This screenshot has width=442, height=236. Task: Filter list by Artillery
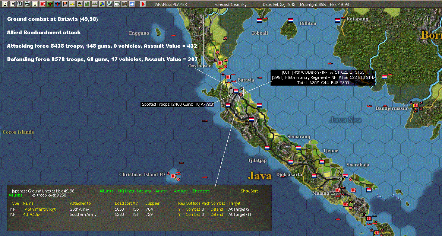pyautogui.click(x=180, y=191)
